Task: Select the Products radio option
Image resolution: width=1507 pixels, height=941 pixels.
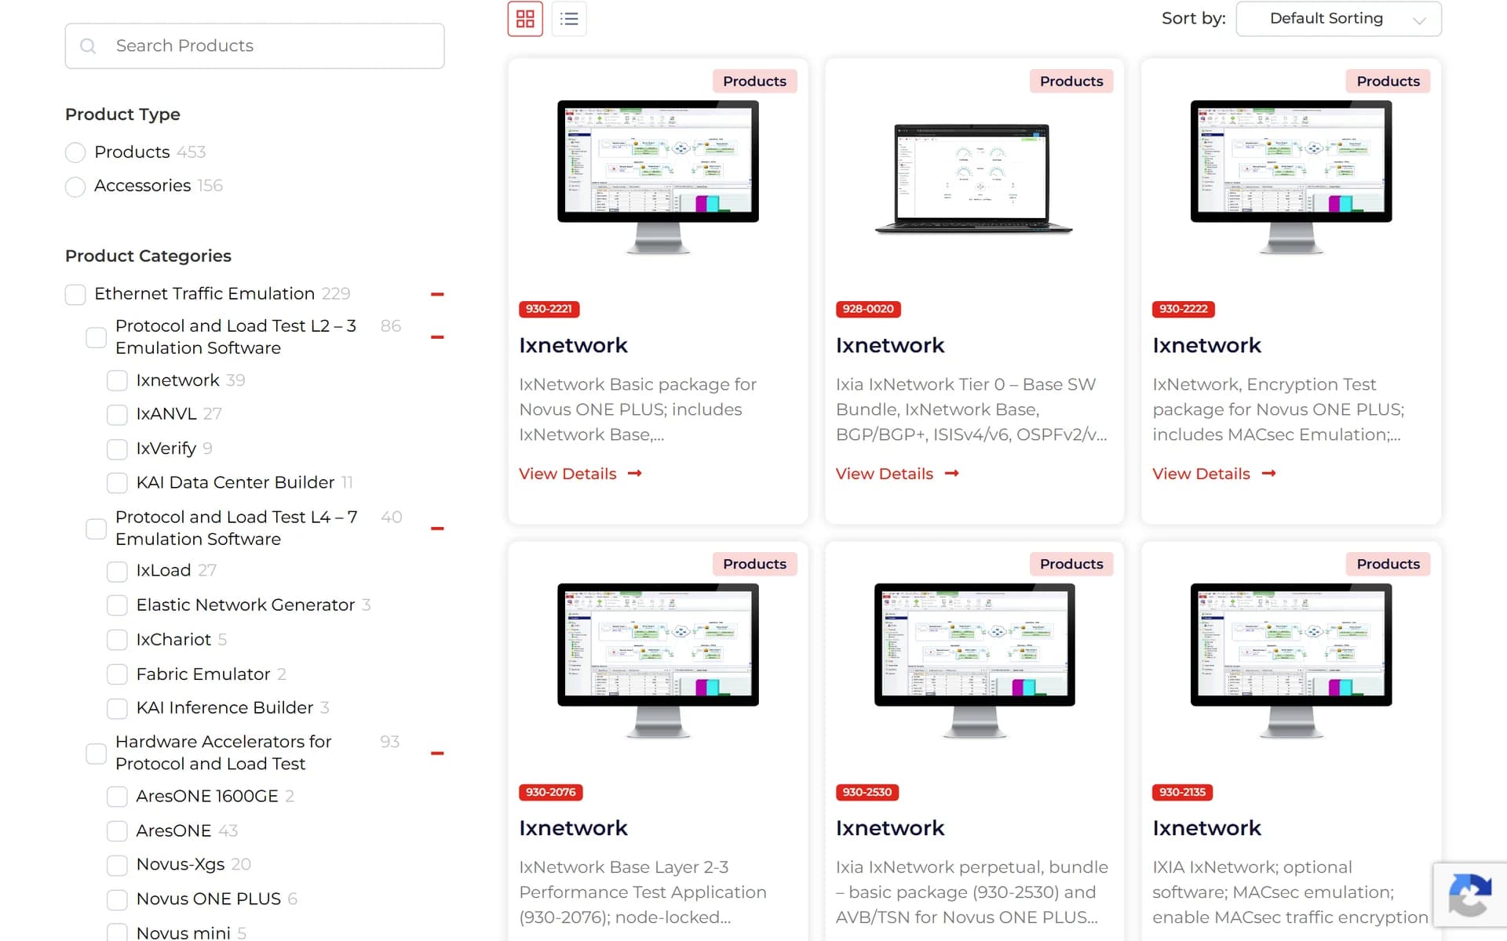Action: [x=75, y=152]
